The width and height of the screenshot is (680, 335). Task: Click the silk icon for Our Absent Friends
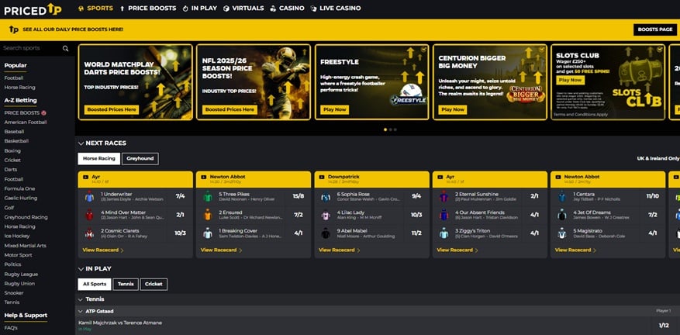444,215
